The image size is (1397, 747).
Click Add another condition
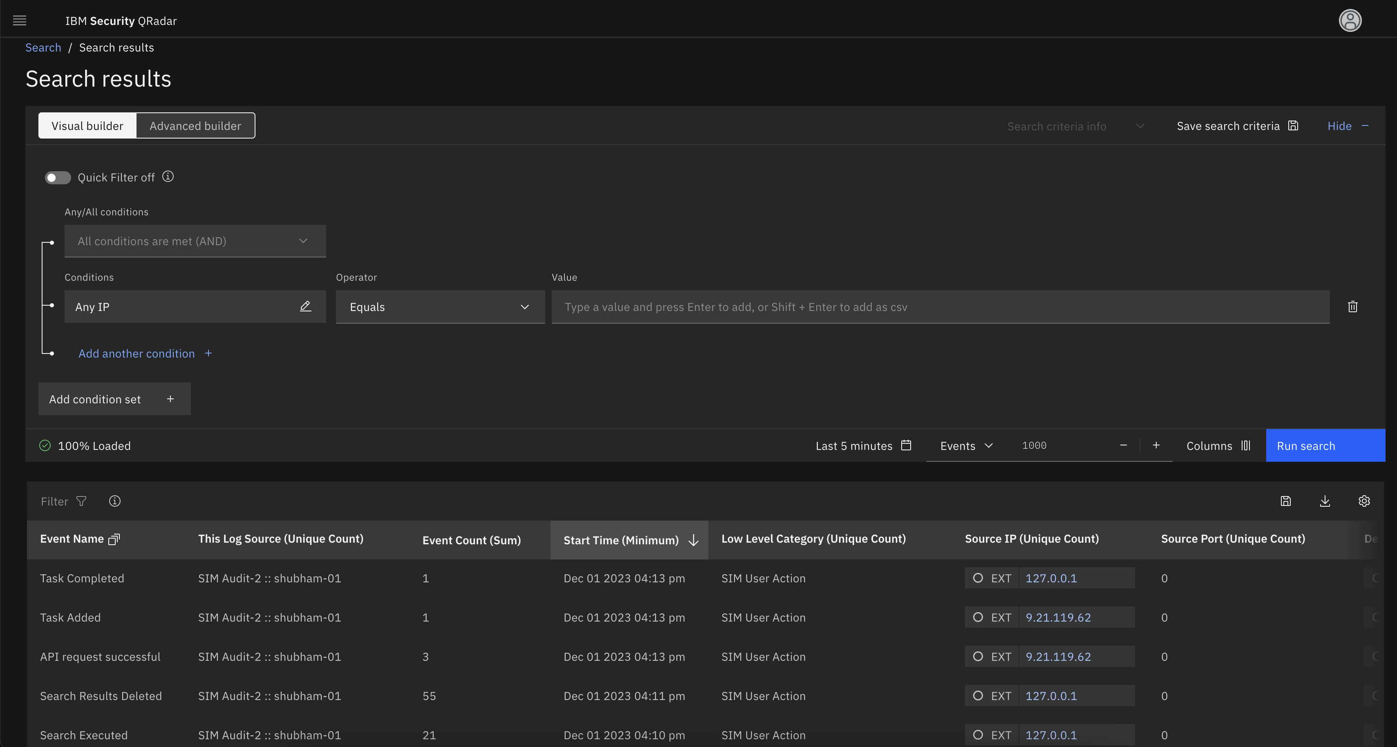(136, 353)
